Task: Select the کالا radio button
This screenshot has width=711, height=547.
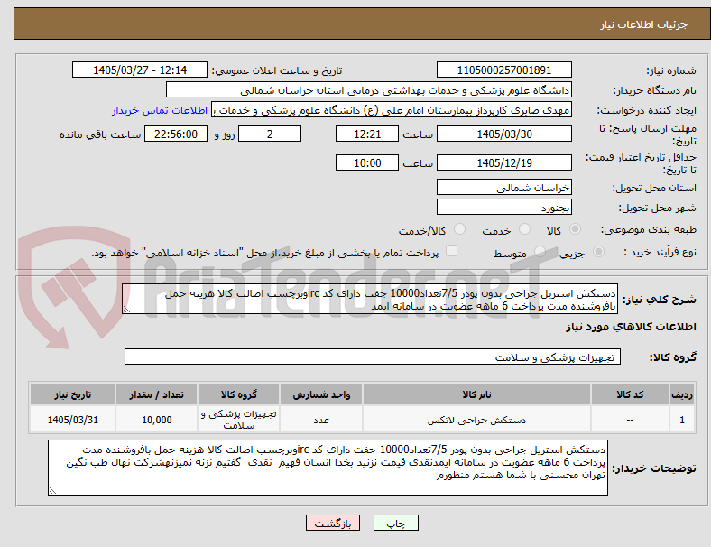Action: [575, 229]
